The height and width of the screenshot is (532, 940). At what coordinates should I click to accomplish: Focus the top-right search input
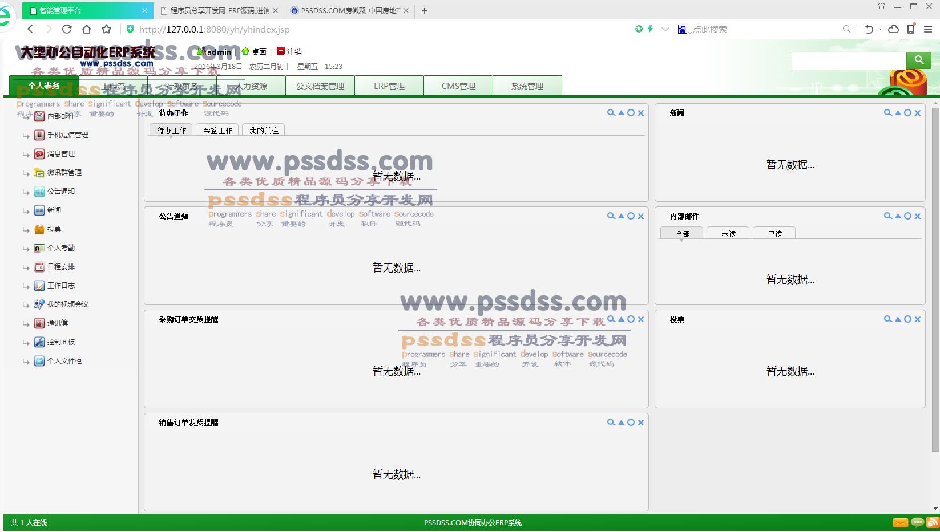point(849,60)
